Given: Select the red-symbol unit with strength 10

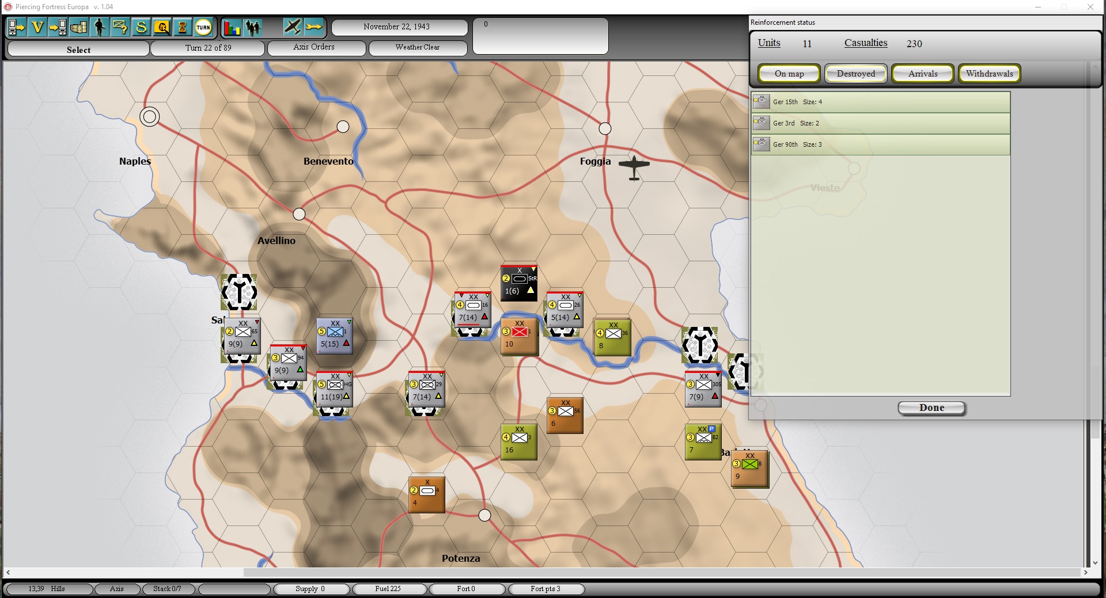Looking at the screenshot, I should [519, 336].
